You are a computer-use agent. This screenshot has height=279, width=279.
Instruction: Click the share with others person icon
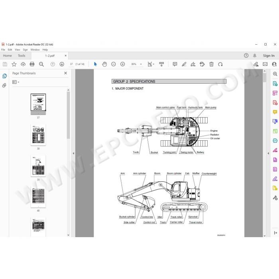coord(274,64)
